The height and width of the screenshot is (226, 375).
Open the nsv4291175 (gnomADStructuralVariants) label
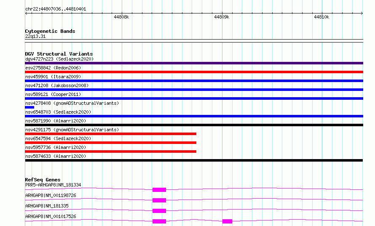click(72, 130)
